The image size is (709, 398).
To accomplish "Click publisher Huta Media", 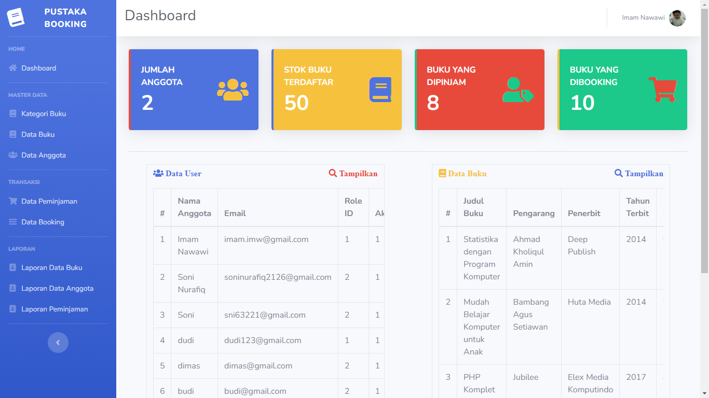I will click(x=589, y=302).
